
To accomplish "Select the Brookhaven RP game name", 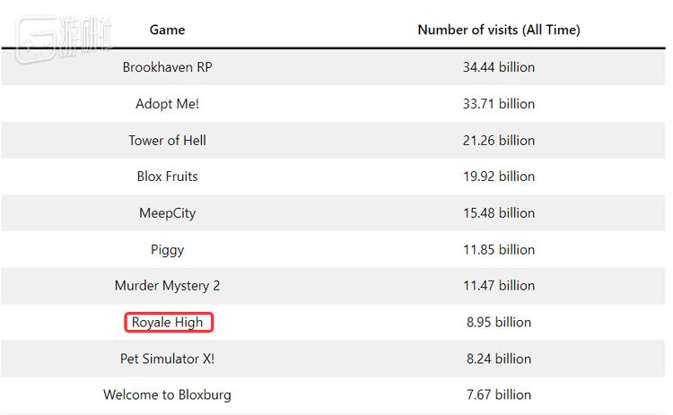I will [167, 67].
